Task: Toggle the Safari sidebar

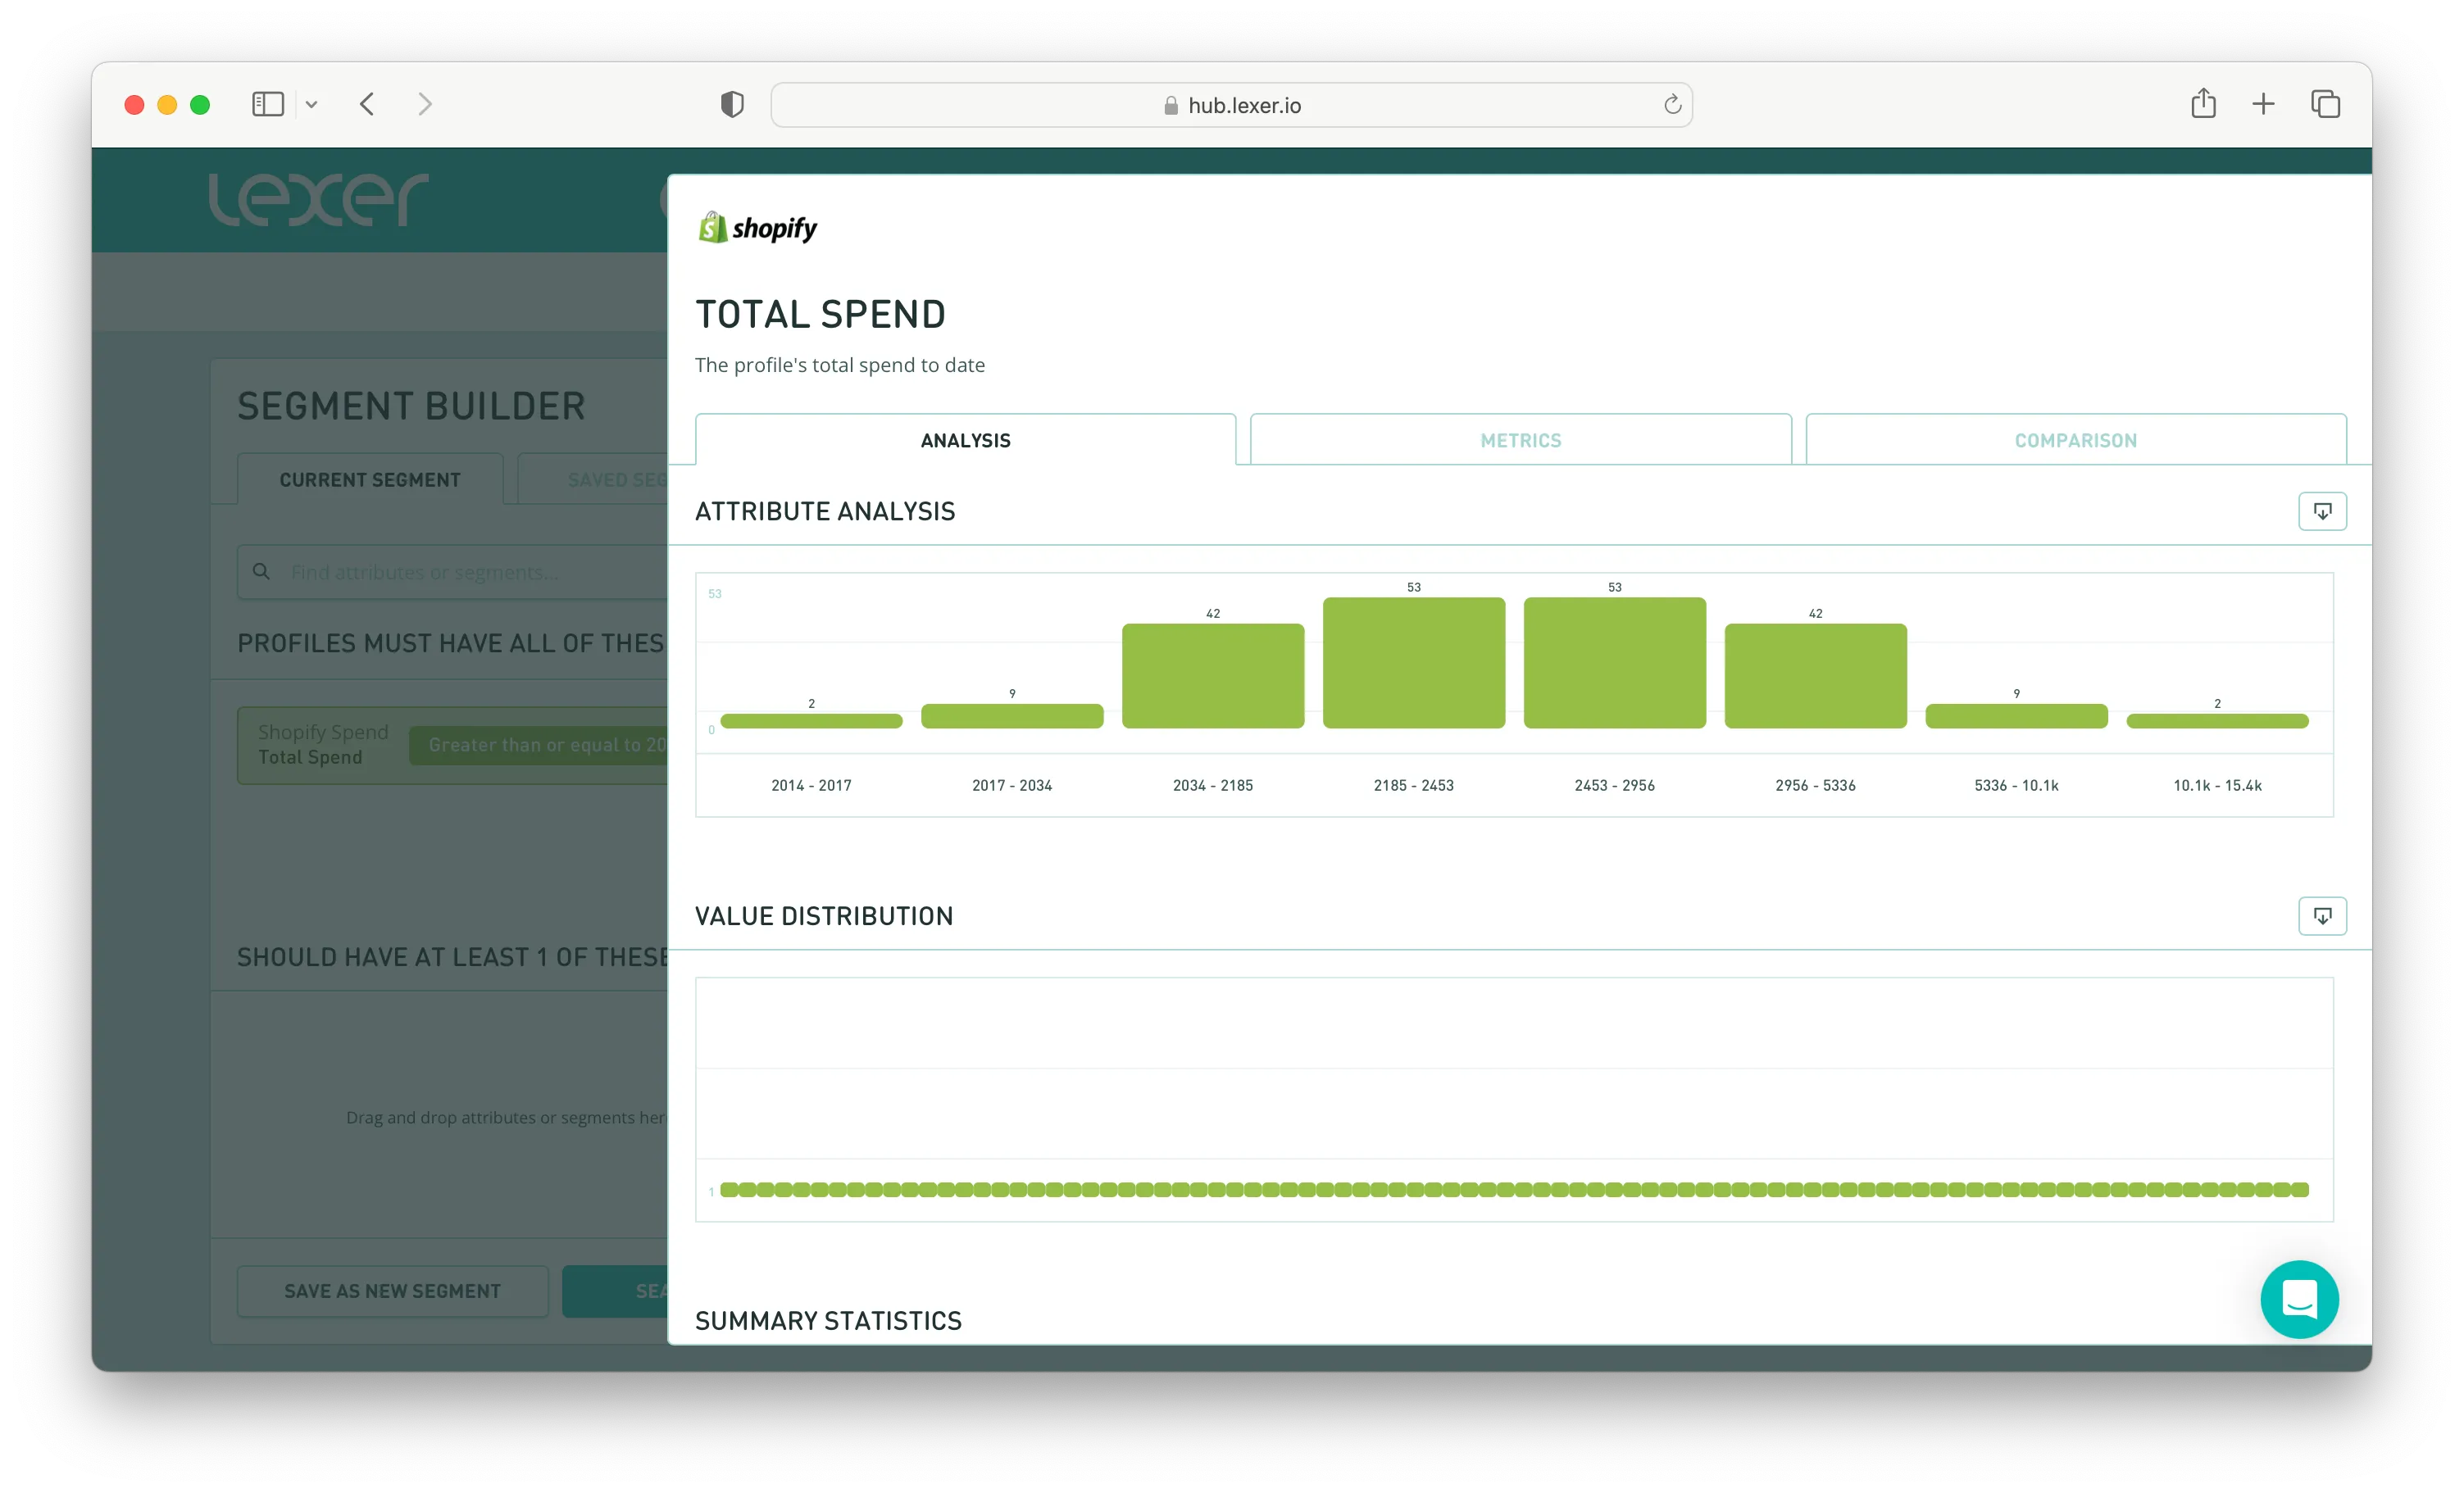Action: coord(268,104)
